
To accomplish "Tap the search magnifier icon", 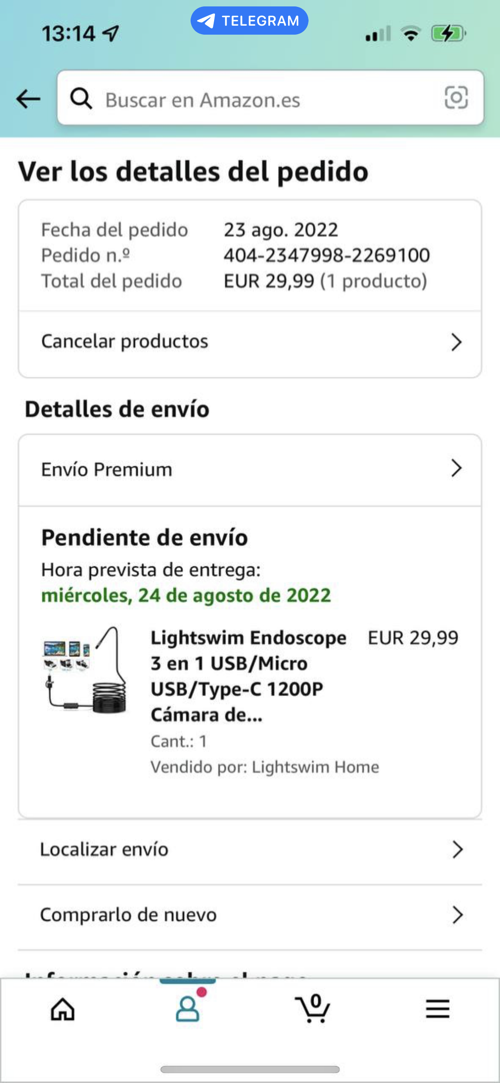I will (x=81, y=98).
